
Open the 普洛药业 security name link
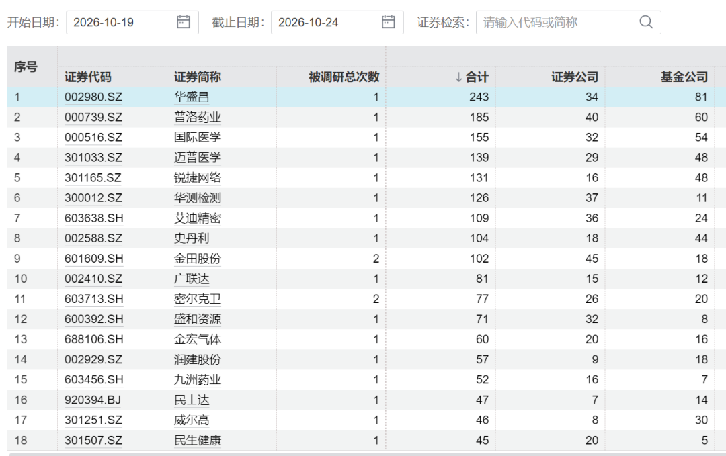pos(198,118)
